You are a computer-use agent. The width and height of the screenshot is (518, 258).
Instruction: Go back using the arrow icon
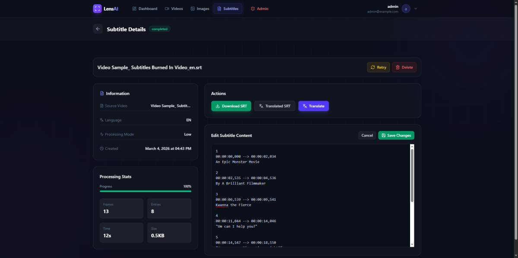98,29
